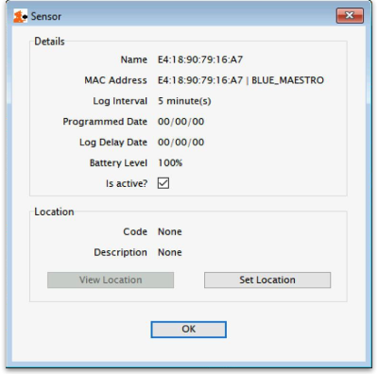Toggle the Is active? checkbox
Screen dimensions: 378x374
coord(163,183)
